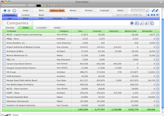Image resolution: width=164 pixels, height=116 pixels.
Task: Select the Vendor company type tab
Action: point(57,28)
